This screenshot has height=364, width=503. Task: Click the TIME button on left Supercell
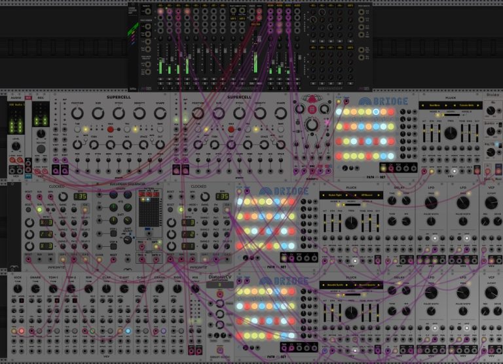click(77, 129)
